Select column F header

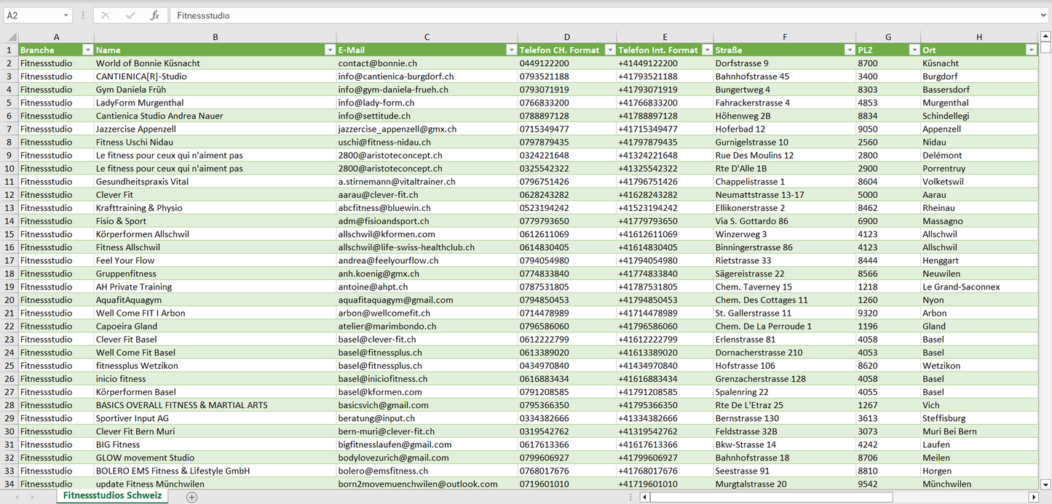(x=784, y=37)
